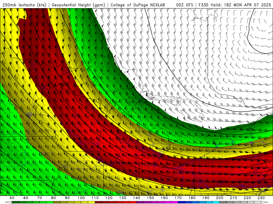Click the legend label '140'
This screenshot has width=273, height=204.
click(x=136, y=198)
